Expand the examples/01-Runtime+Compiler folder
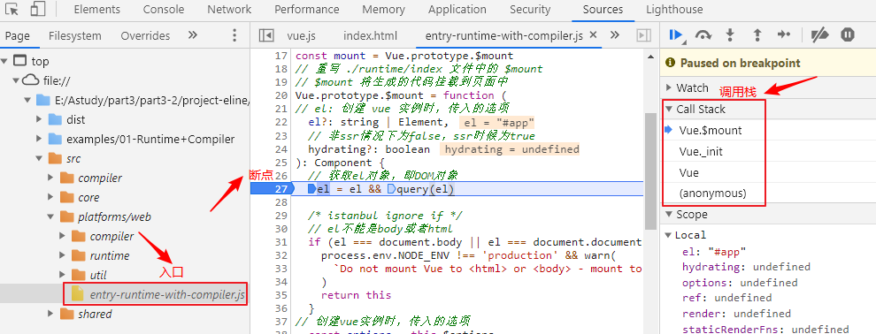 click(x=39, y=139)
